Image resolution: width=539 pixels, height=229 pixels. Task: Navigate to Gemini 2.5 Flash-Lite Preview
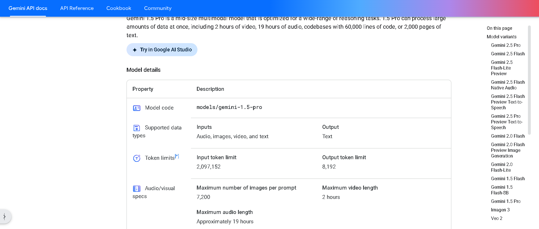(x=502, y=68)
